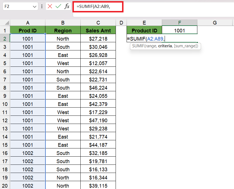234x189 pixels.
Task: Select column C header
Action: click(98, 23)
